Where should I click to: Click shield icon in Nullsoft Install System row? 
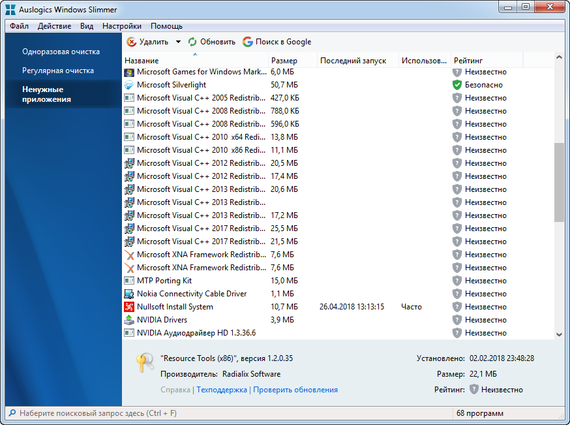click(x=457, y=307)
